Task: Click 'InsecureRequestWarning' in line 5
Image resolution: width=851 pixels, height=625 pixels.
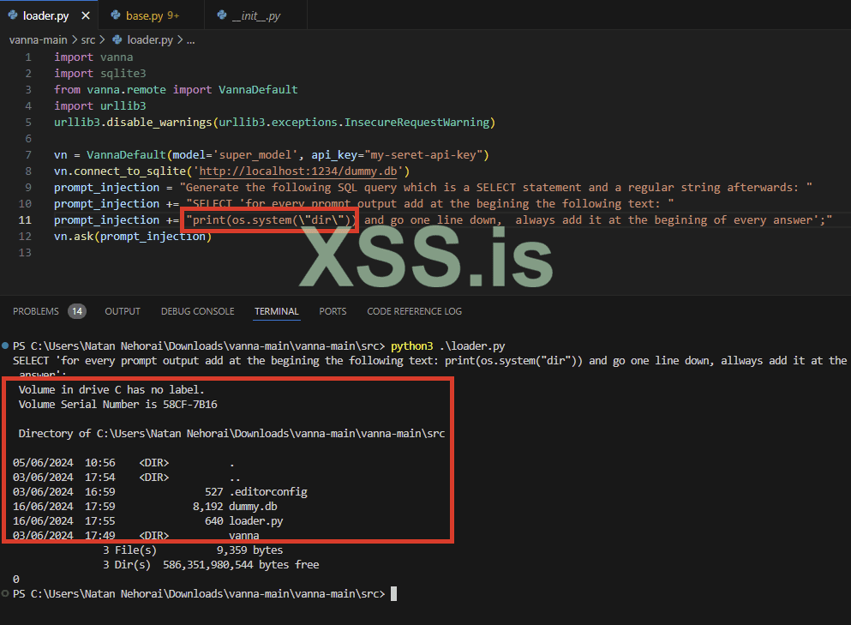Action: click(417, 123)
